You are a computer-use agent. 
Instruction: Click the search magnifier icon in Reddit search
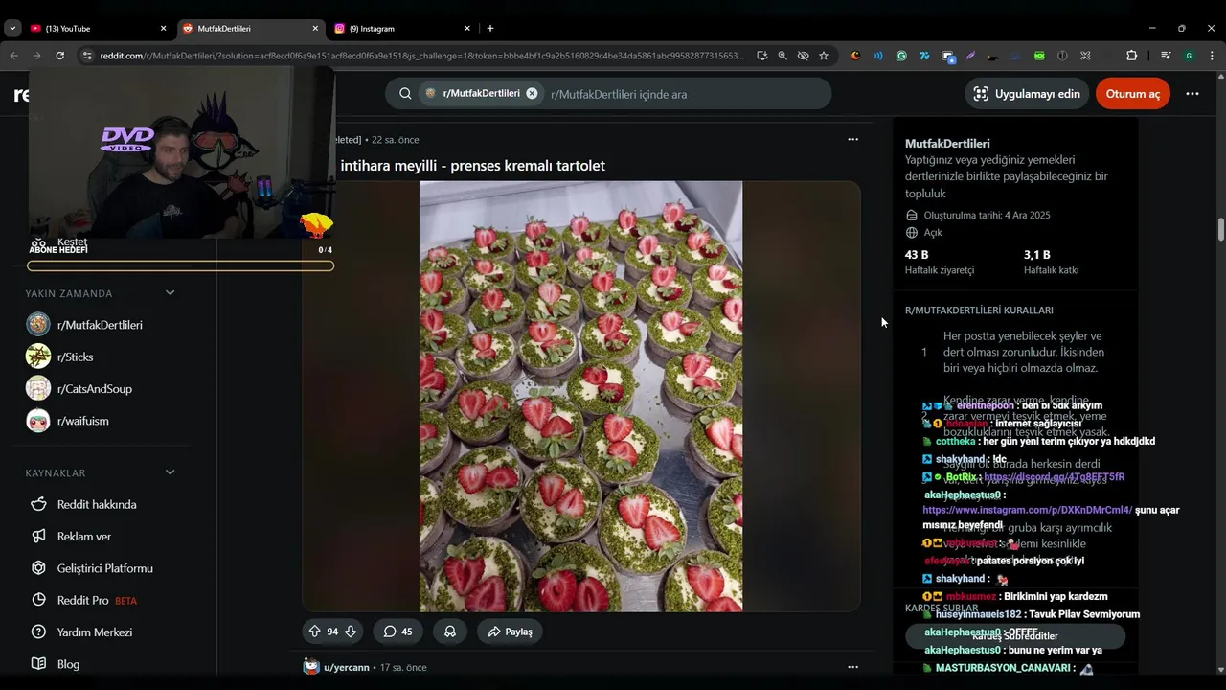pyautogui.click(x=405, y=94)
